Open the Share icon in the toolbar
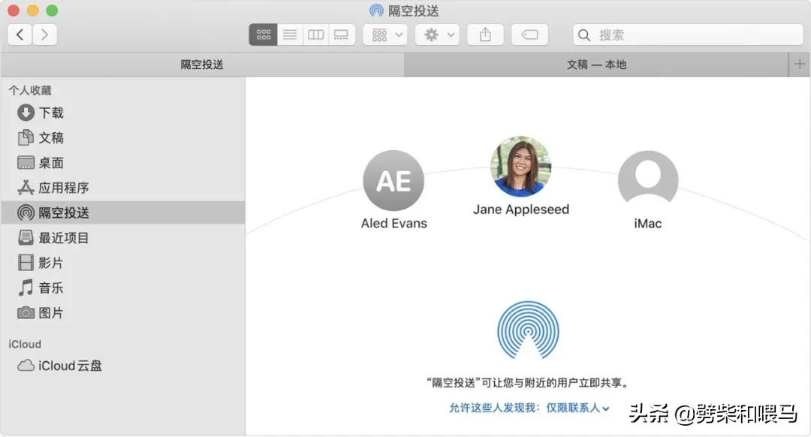 tap(485, 34)
